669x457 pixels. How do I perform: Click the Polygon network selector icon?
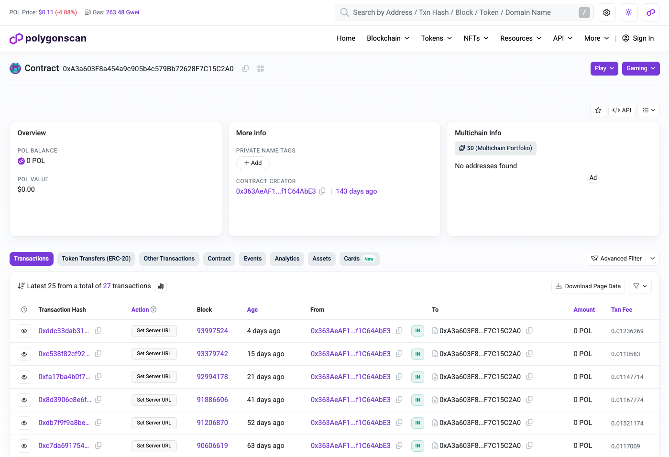[x=651, y=12]
